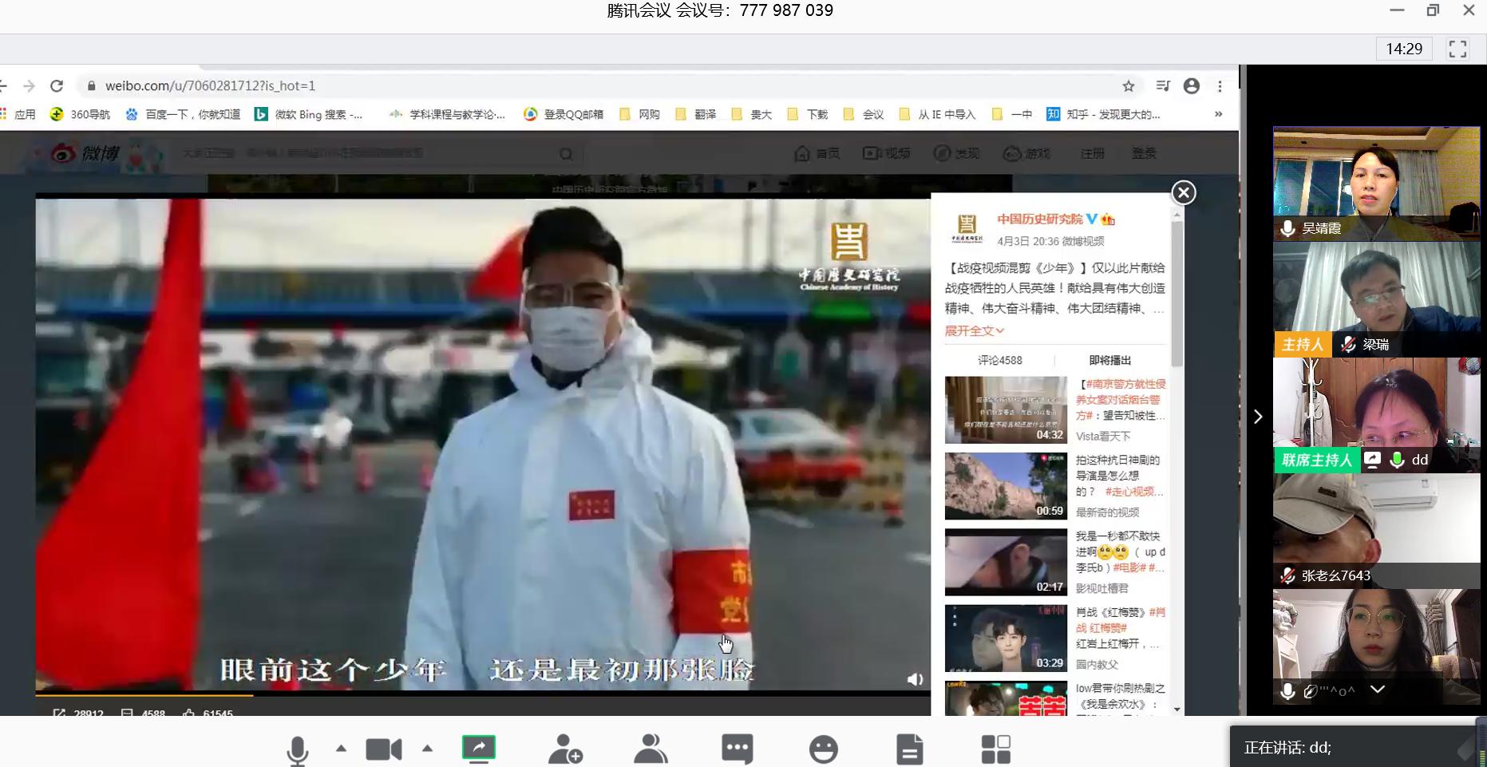
Task: Switch to the 即将播出 tab
Action: (x=1109, y=360)
